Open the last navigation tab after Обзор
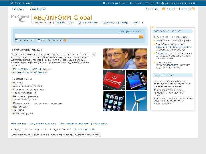The image size is (206, 154). (137, 23)
